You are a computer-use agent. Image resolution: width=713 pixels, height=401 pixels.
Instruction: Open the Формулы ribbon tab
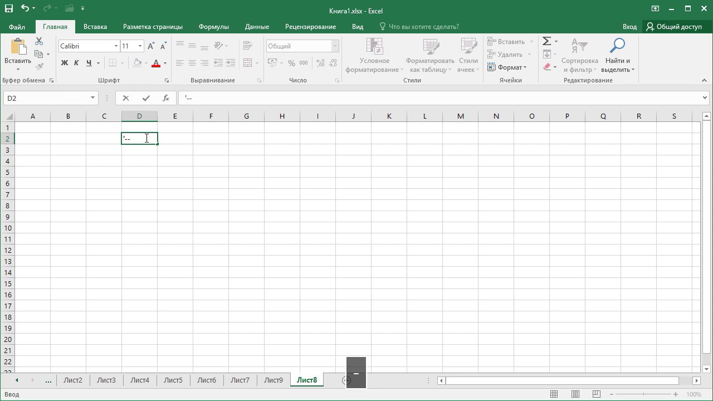tap(213, 27)
